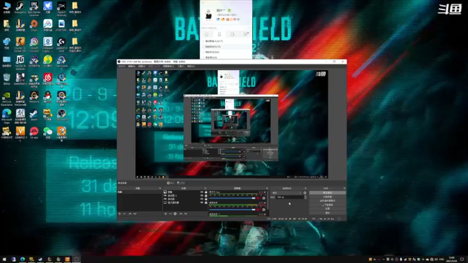Click the OBS icon in the taskbar
Image resolution: width=468 pixels, height=263 pixels.
click(x=77, y=259)
